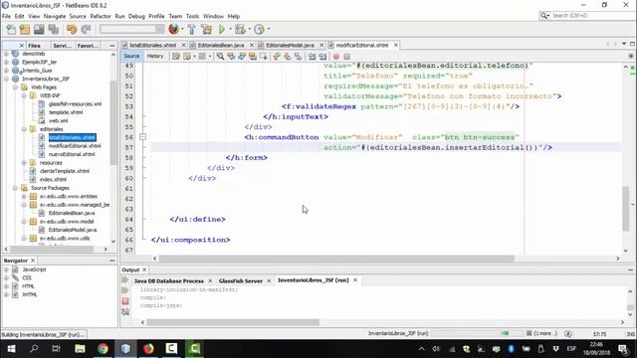Open the Refactor menu
The width and height of the screenshot is (637, 358).
[x=101, y=16]
